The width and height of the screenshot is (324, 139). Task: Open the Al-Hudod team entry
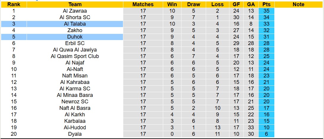pos(75,128)
